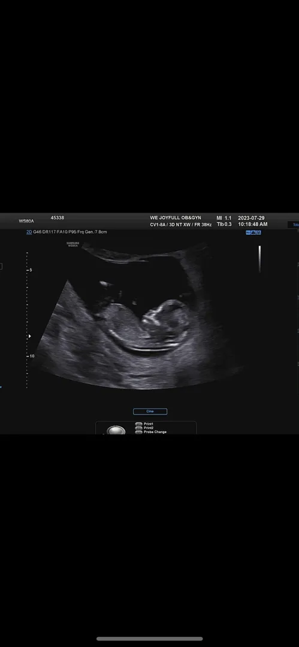Click the patient ID 45338
The height and width of the screenshot is (647, 299).
(57, 218)
